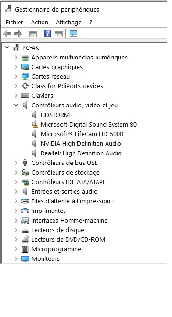This screenshot has height=317, width=172.
Task: Expand the Contrôleurs de bus USB category
Action: [16, 163]
